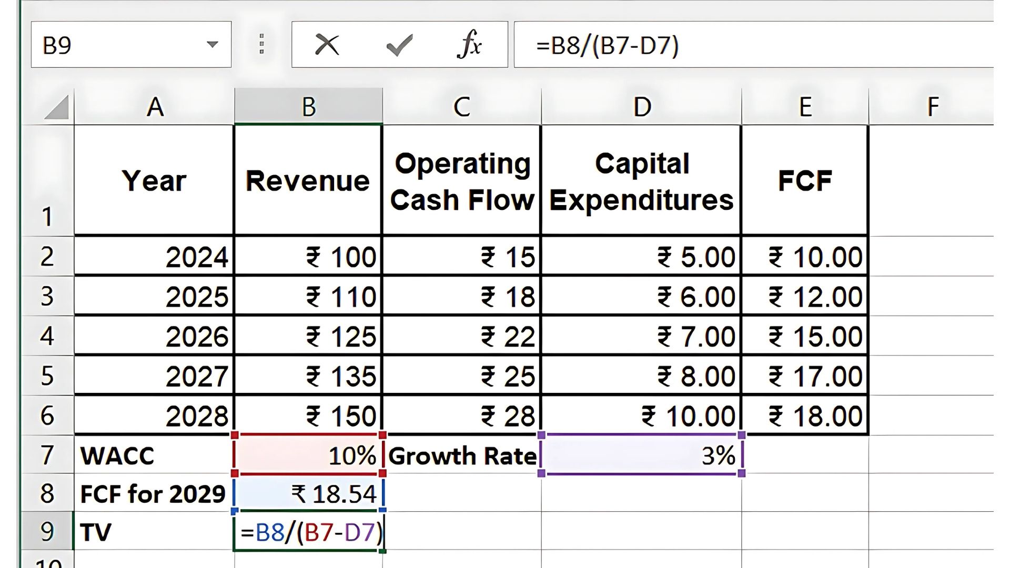Viewport: 1010px width, 568px height.
Task: Click the Growth Rate cell showing 3%
Action: 641,455
